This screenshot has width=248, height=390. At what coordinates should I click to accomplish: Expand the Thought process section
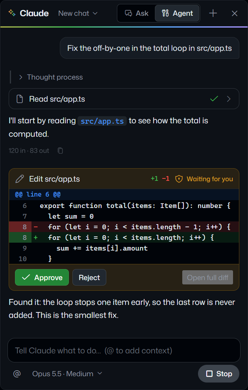click(51, 77)
